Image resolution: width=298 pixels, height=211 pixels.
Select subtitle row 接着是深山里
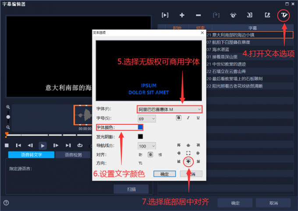pos(250,57)
